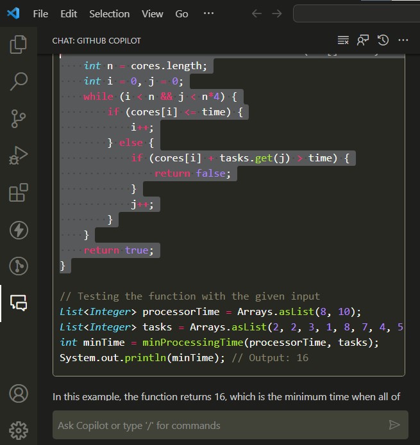420x445 pixels.
Task: Open chat panel more actions menu
Action: pyautogui.click(x=403, y=40)
